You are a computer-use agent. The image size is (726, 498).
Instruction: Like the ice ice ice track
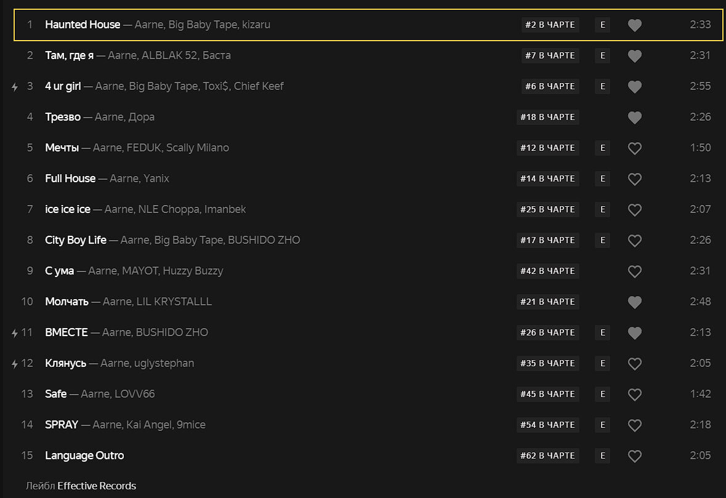click(634, 210)
